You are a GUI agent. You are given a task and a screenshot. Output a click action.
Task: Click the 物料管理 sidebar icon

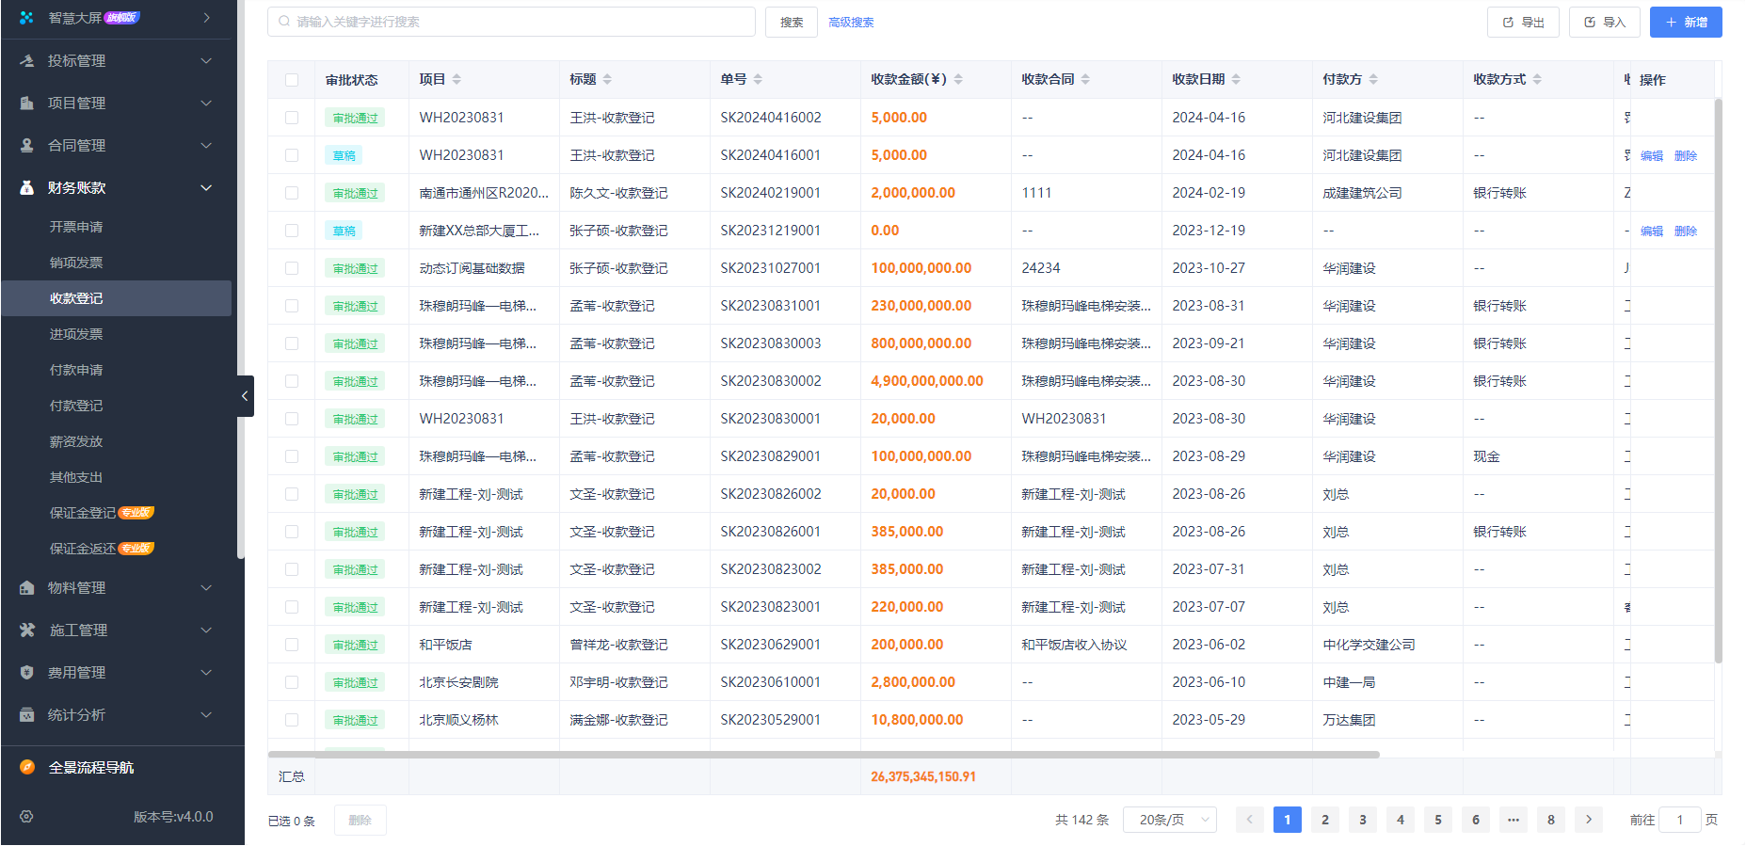pyautogui.click(x=27, y=588)
